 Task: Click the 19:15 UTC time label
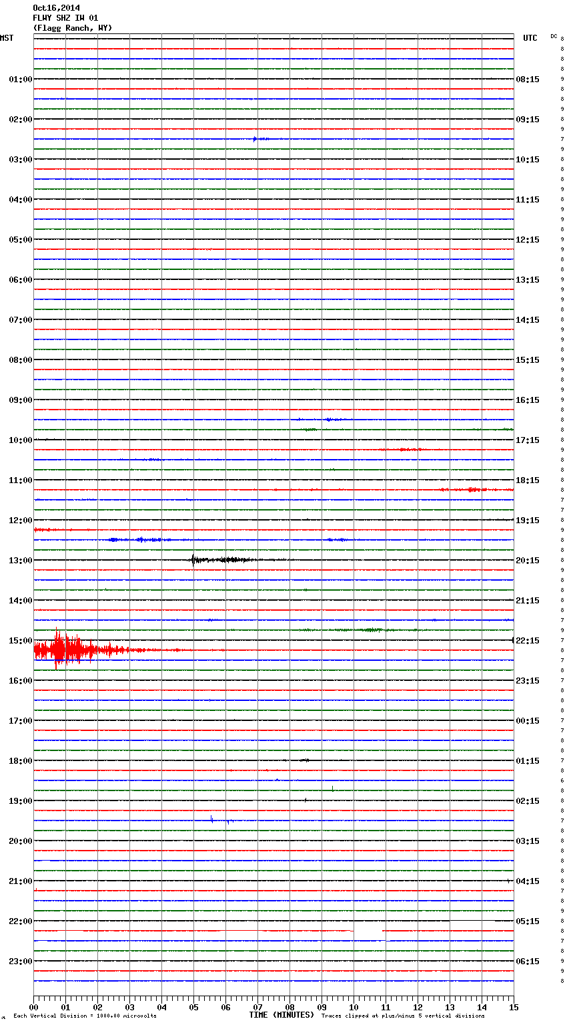(x=528, y=521)
